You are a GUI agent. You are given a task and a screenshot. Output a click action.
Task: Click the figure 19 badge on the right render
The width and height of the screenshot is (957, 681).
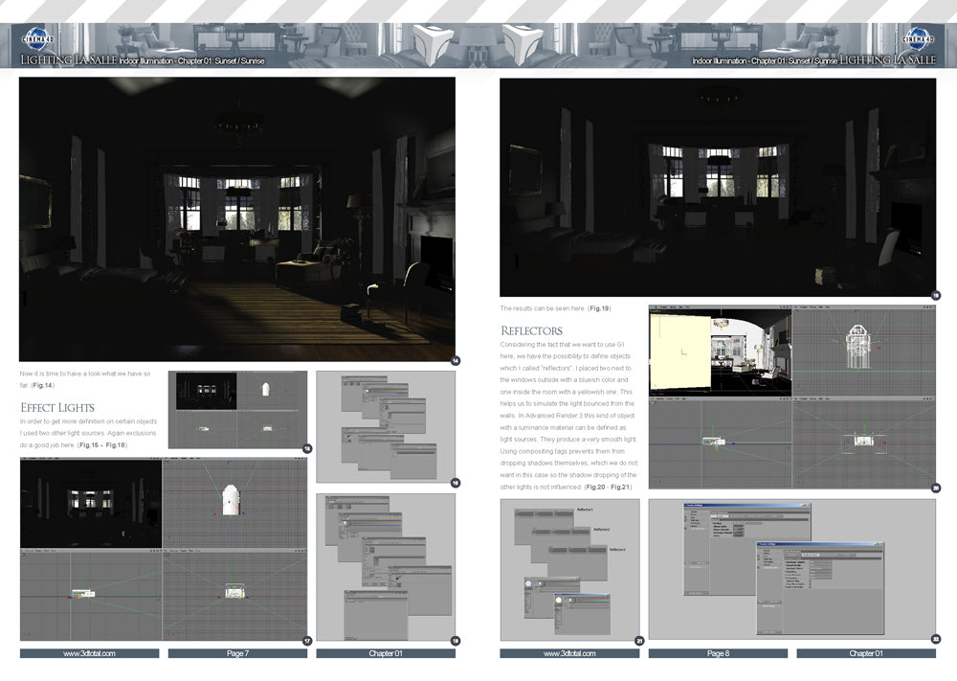click(x=936, y=297)
